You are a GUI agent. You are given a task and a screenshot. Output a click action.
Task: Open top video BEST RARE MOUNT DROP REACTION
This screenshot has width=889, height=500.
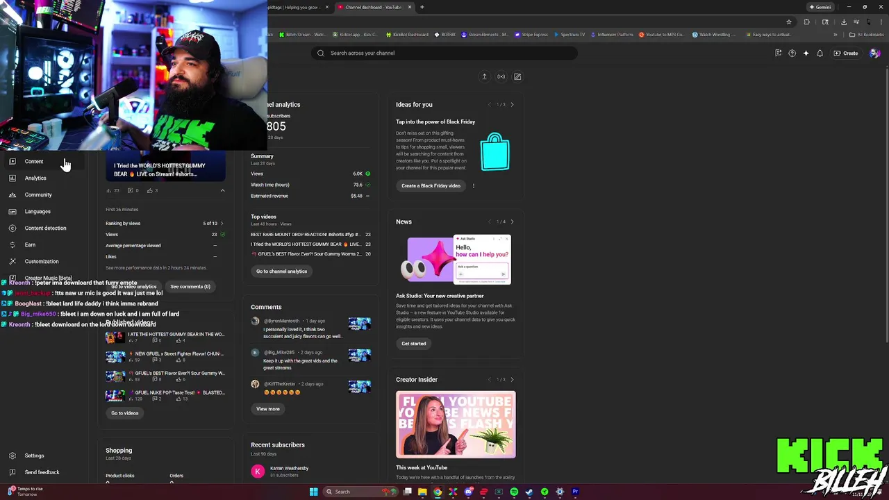[306, 235]
